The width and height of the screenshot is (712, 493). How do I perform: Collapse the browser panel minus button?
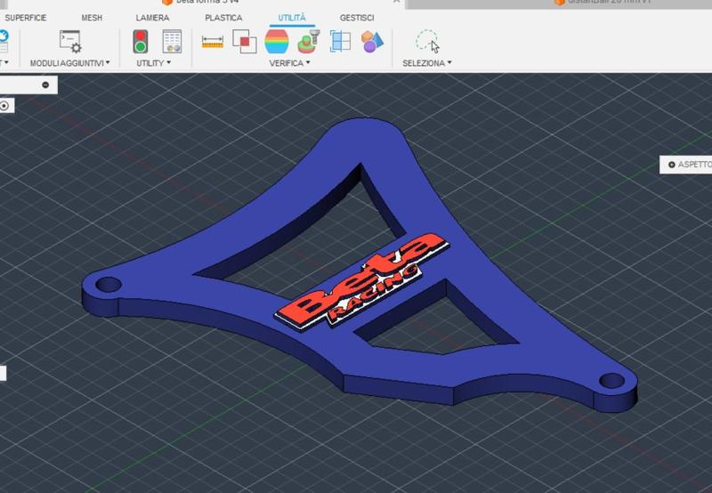[45, 85]
